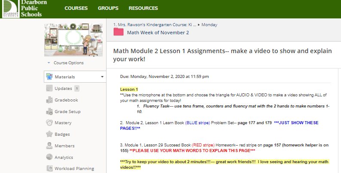Image resolution: width=341 pixels, height=173 pixels.
Task: Click highlighted Try to keep your video text
Action: (224, 164)
